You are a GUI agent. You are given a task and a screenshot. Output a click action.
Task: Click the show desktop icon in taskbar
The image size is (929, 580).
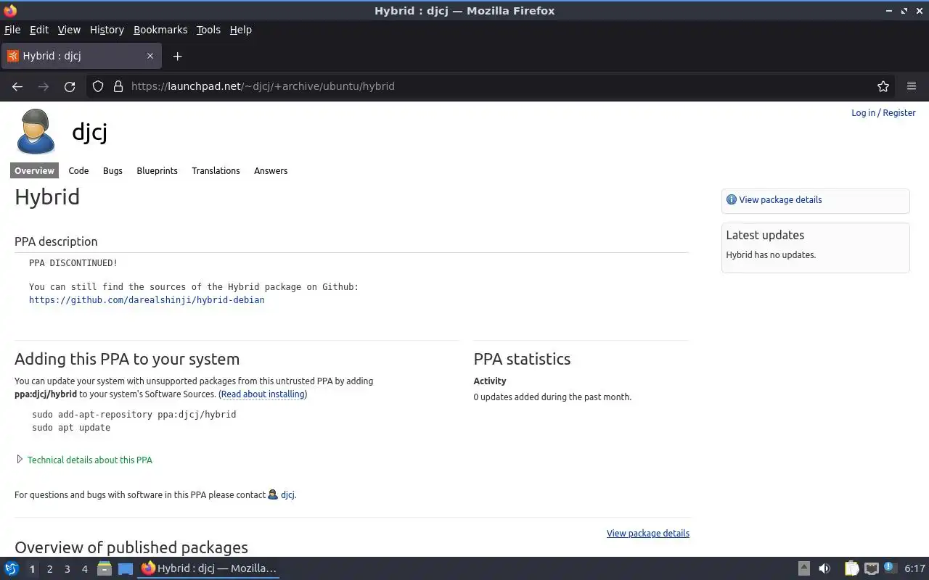(x=126, y=568)
